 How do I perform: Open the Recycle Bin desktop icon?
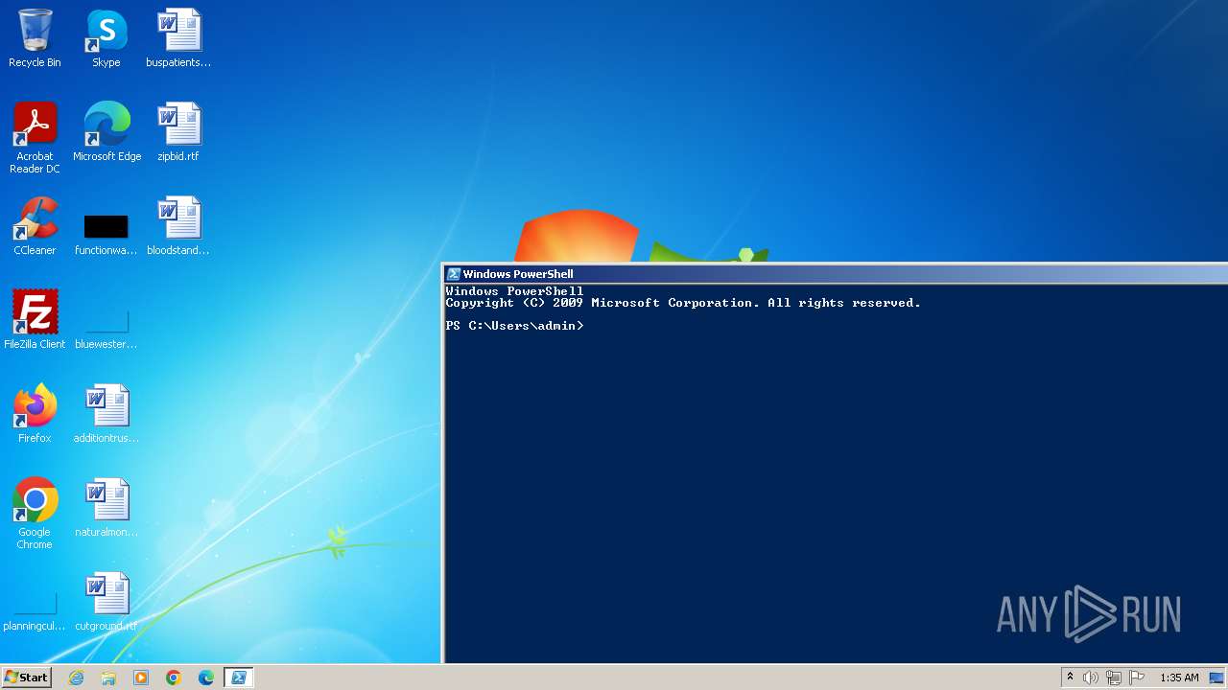coord(35,38)
